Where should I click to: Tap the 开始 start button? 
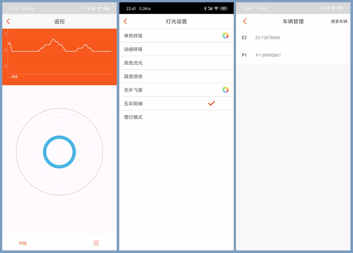coord(22,243)
